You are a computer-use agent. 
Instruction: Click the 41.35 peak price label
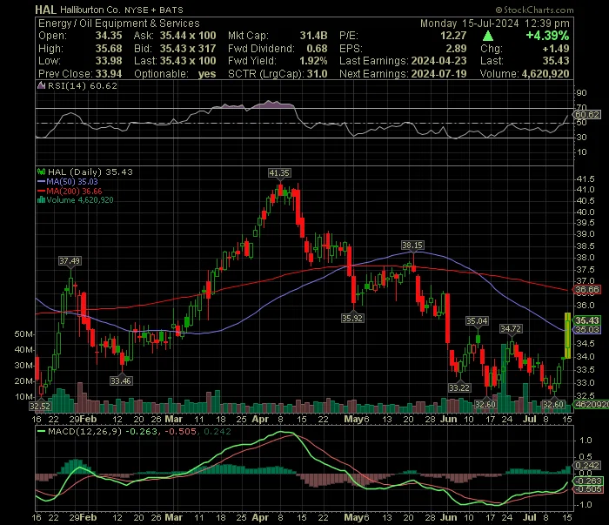click(x=279, y=172)
